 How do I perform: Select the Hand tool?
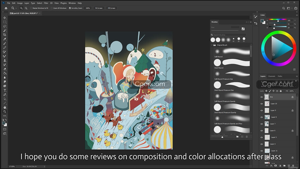[x=4, y=107]
